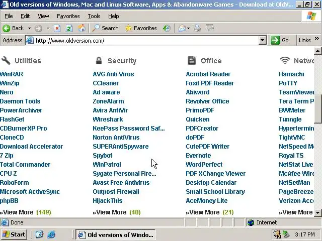
Task: Click the Start button
Action: tap(14, 234)
